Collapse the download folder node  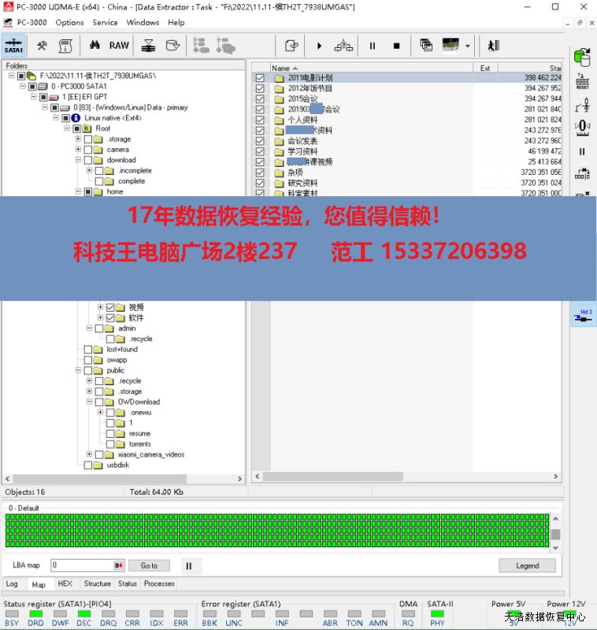tap(78, 160)
